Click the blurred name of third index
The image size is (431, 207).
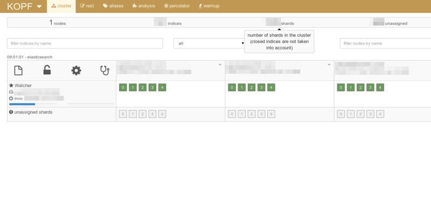coord(372,68)
